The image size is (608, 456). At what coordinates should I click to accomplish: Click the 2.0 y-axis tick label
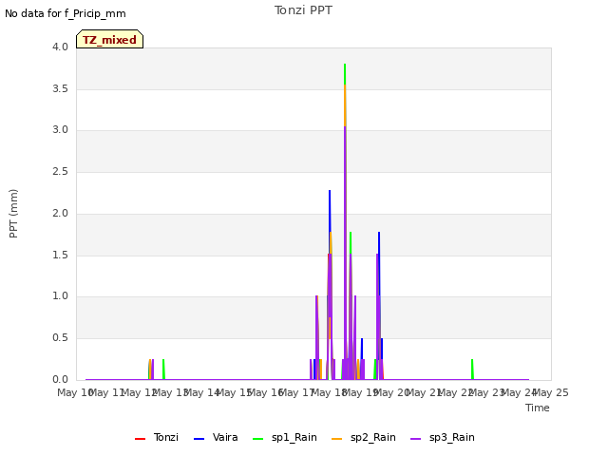click(60, 213)
